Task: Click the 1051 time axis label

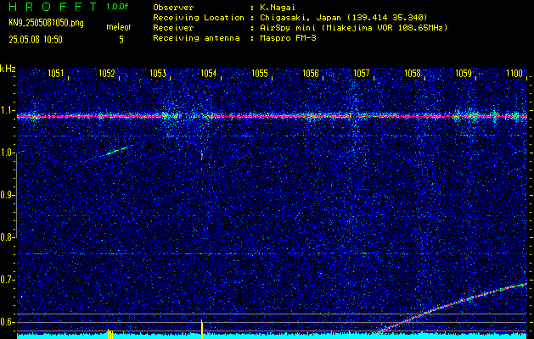Action: 55,73
